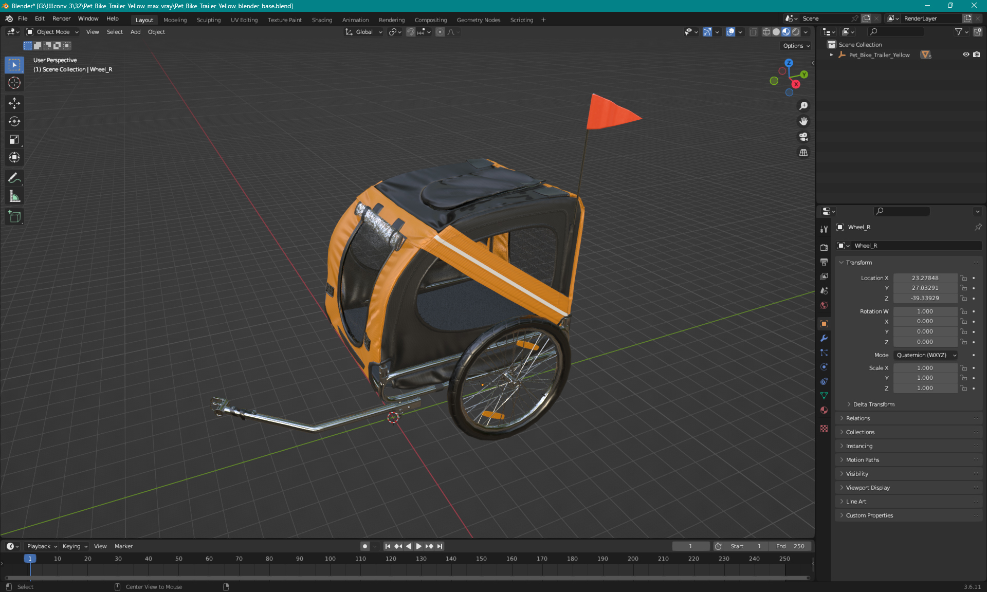Screen dimensions: 987x592
Task: Click the Location Z value field
Action: 925,298
